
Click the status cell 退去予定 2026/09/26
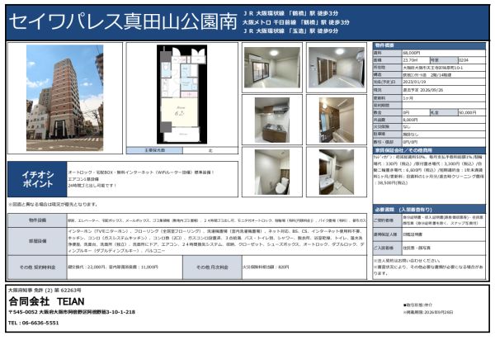pyautogui.click(x=444, y=90)
